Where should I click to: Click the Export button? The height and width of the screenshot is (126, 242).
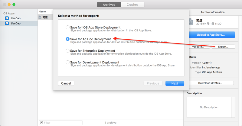coord(223,47)
